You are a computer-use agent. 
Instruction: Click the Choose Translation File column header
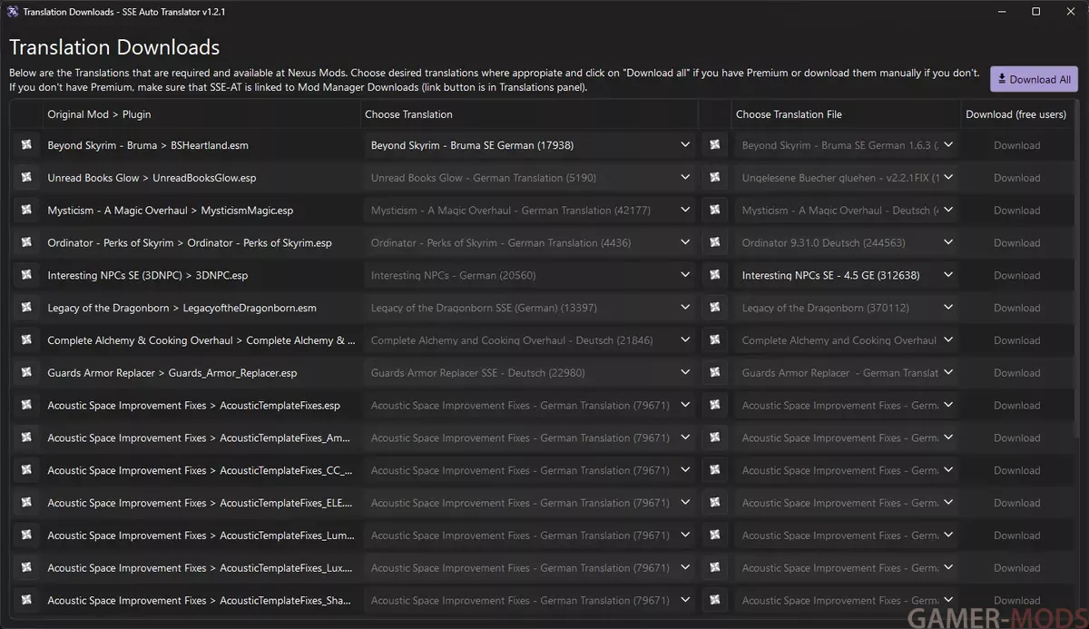[x=789, y=114]
